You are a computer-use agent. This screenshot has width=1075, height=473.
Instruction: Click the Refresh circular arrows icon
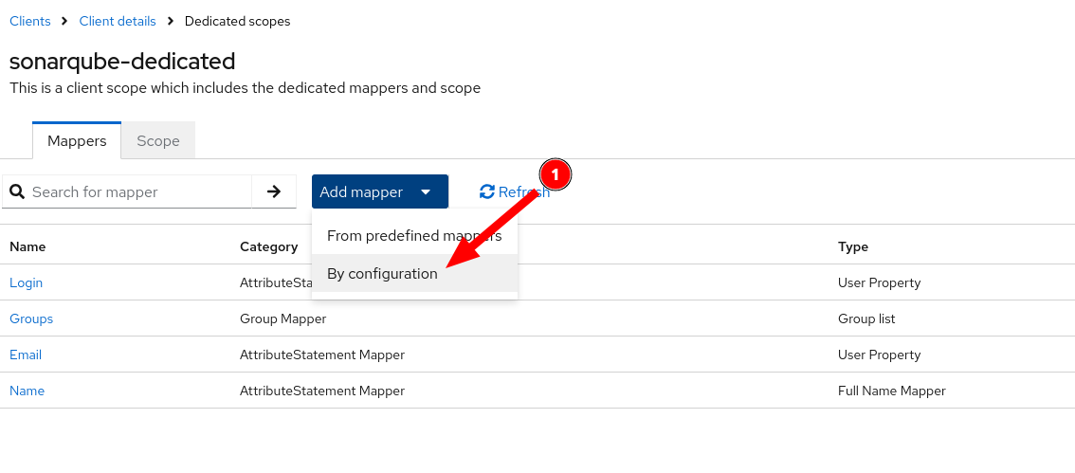[x=486, y=191]
